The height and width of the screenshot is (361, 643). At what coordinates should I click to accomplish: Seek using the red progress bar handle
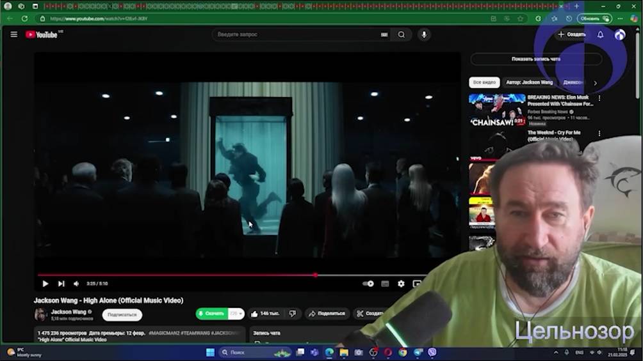pyautogui.click(x=315, y=275)
